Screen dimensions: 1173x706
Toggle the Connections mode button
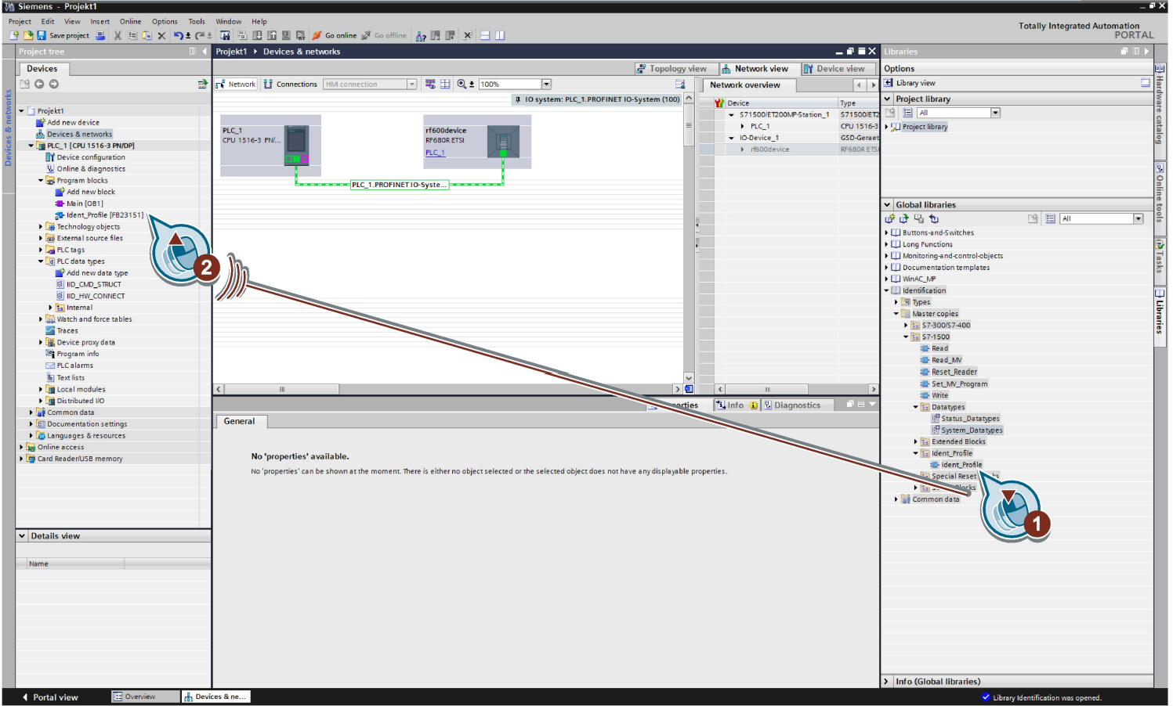(290, 84)
